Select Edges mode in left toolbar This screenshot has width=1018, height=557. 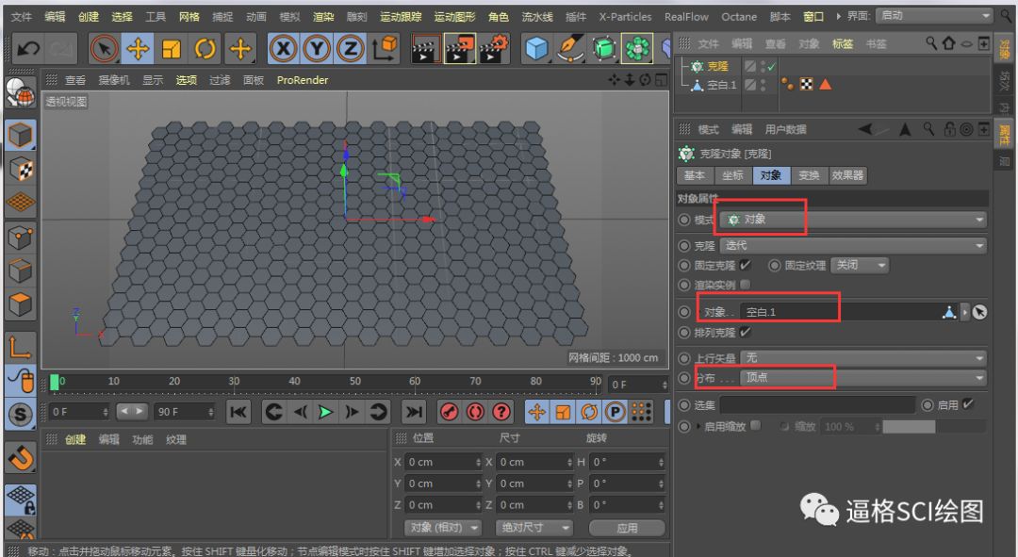(20, 270)
